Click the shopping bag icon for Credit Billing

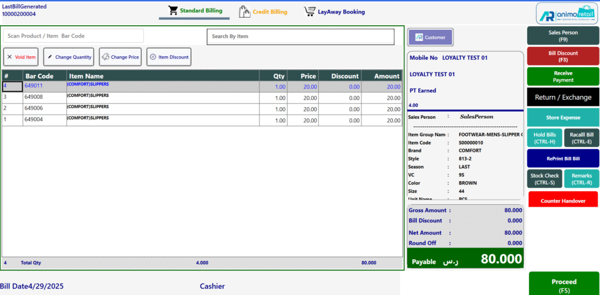pyautogui.click(x=244, y=11)
